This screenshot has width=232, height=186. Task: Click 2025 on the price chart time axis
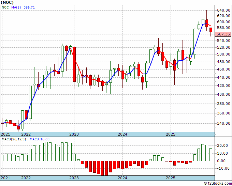pos(171,134)
